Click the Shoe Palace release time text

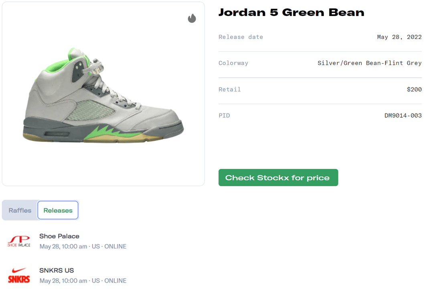83,246
